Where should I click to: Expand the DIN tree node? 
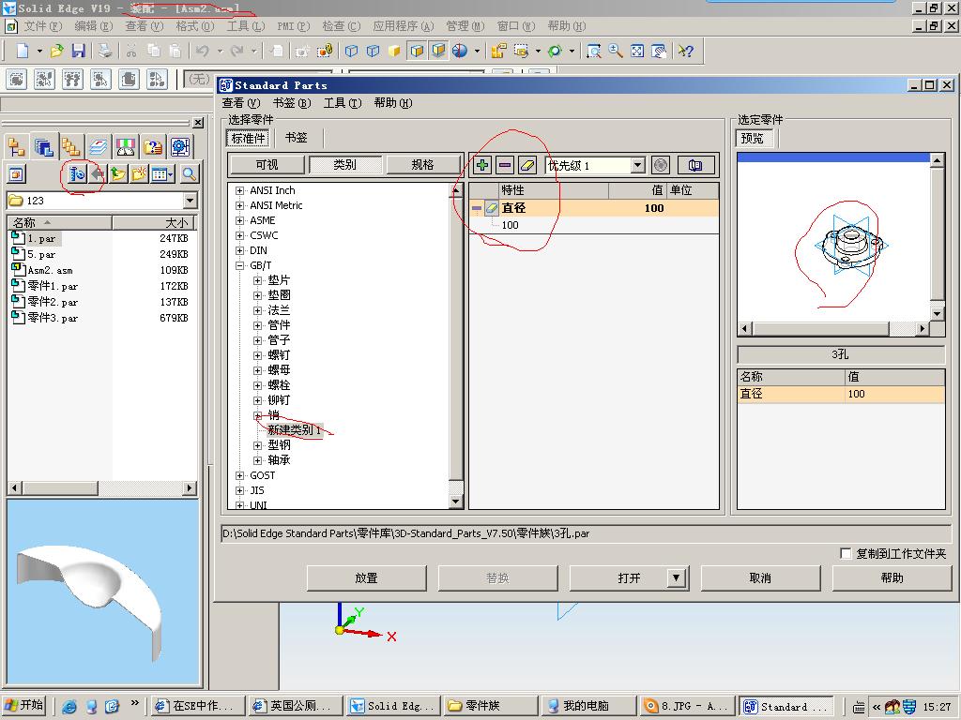(239, 250)
